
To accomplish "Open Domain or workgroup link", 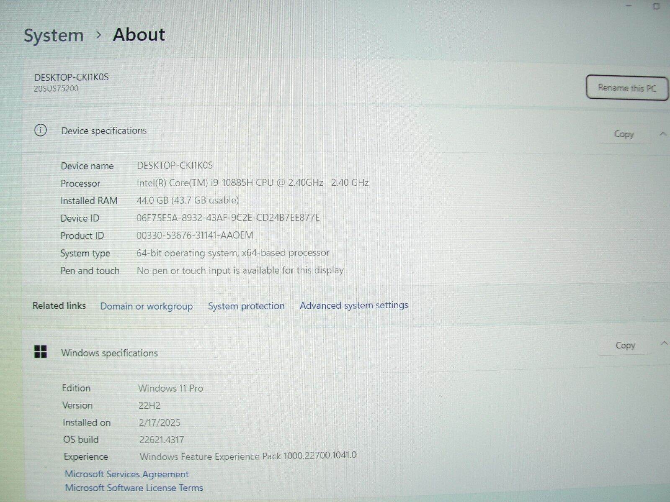I will (x=146, y=306).
